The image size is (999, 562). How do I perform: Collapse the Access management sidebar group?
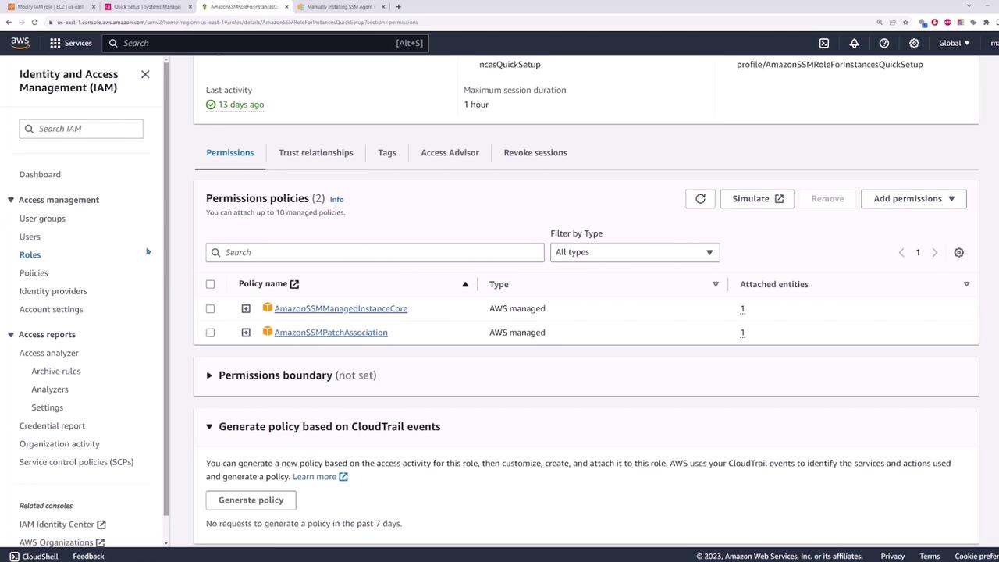[x=11, y=200]
